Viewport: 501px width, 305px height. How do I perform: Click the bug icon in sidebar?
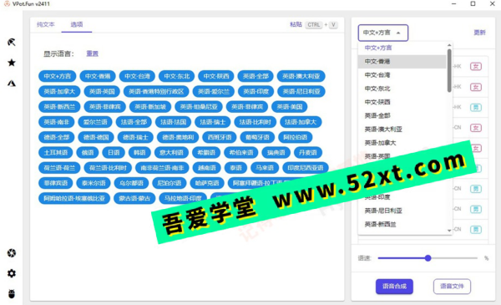click(12, 294)
